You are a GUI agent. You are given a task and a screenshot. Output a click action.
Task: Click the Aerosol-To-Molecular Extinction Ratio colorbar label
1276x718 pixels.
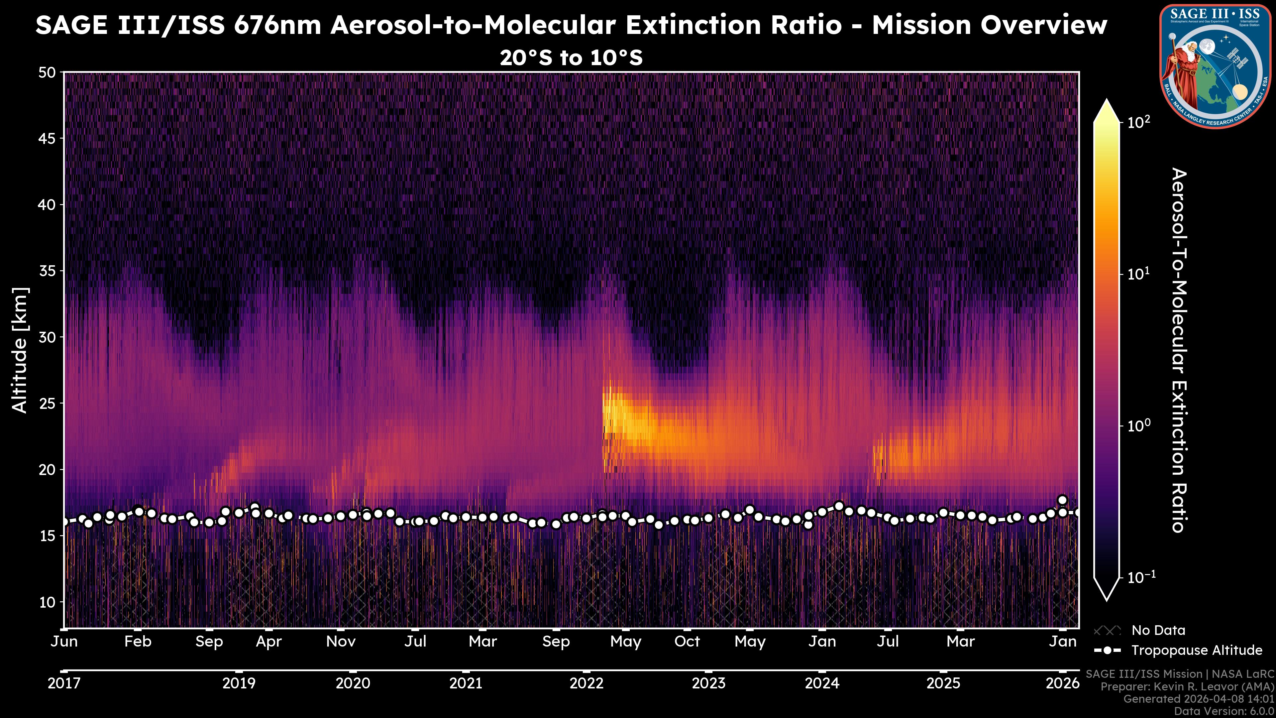(1179, 350)
